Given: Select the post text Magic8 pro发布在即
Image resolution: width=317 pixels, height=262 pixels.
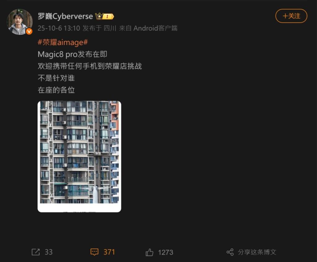Looking at the screenshot, I should coord(72,54).
